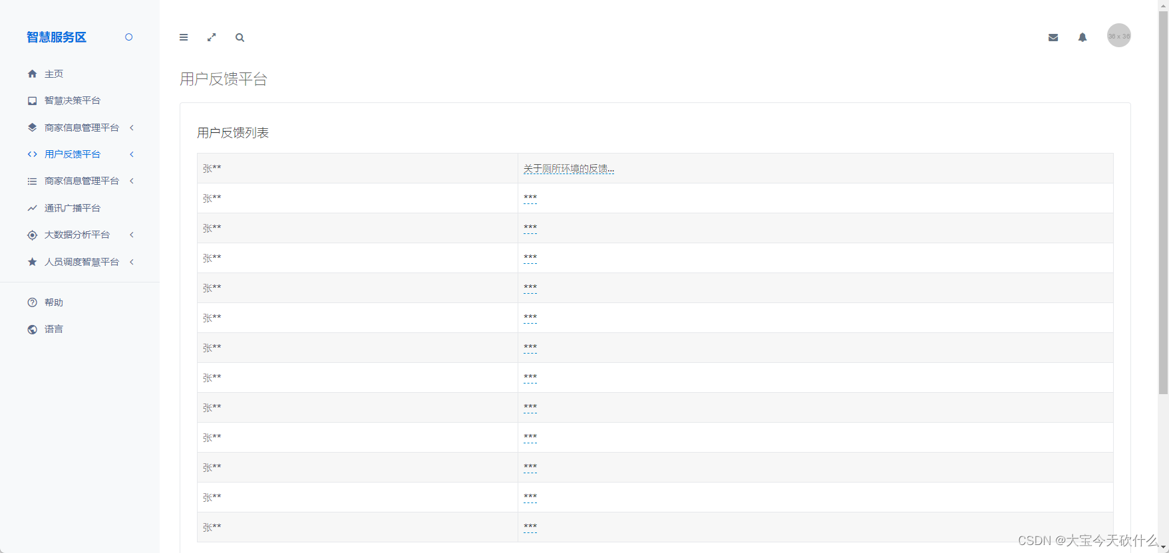
Task: Click the target icon for 大数据分析平台
Action: click(32, 235)
